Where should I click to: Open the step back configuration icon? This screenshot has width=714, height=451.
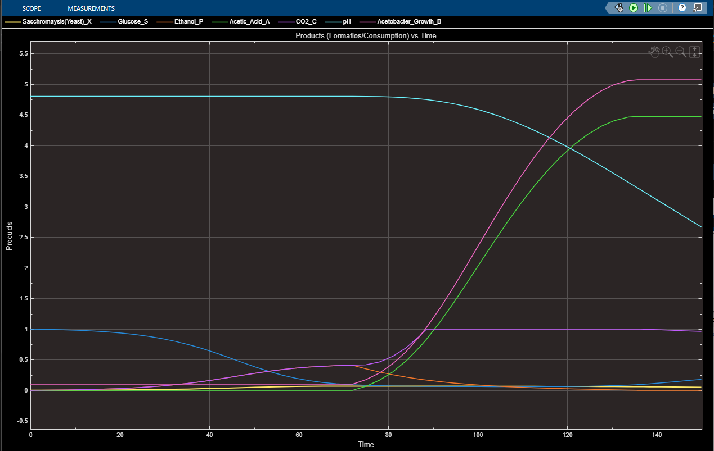click(x=619, y=8)
